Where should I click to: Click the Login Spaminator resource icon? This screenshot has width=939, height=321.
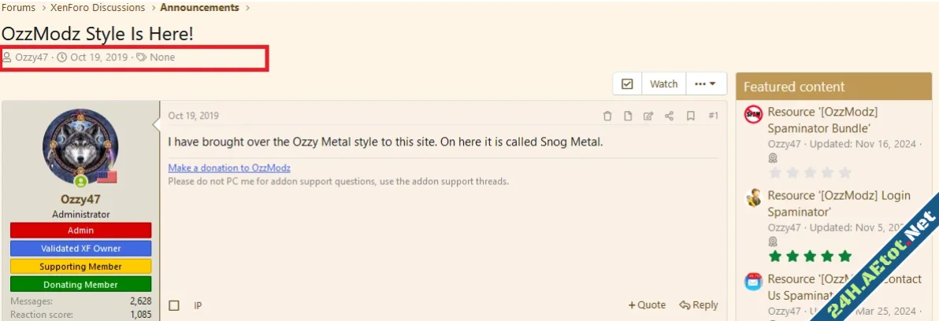[753, 197]
